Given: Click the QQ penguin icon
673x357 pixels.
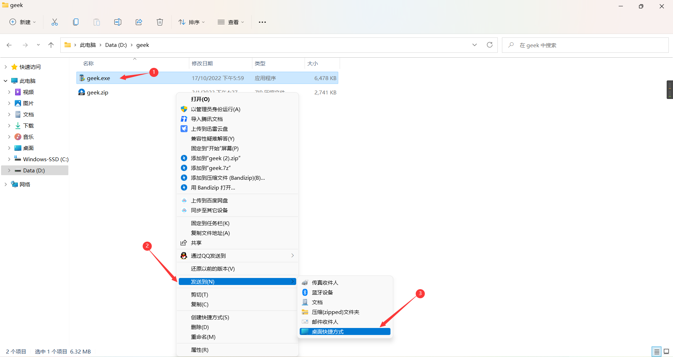Looking at the screenshot, I should 184,256.
